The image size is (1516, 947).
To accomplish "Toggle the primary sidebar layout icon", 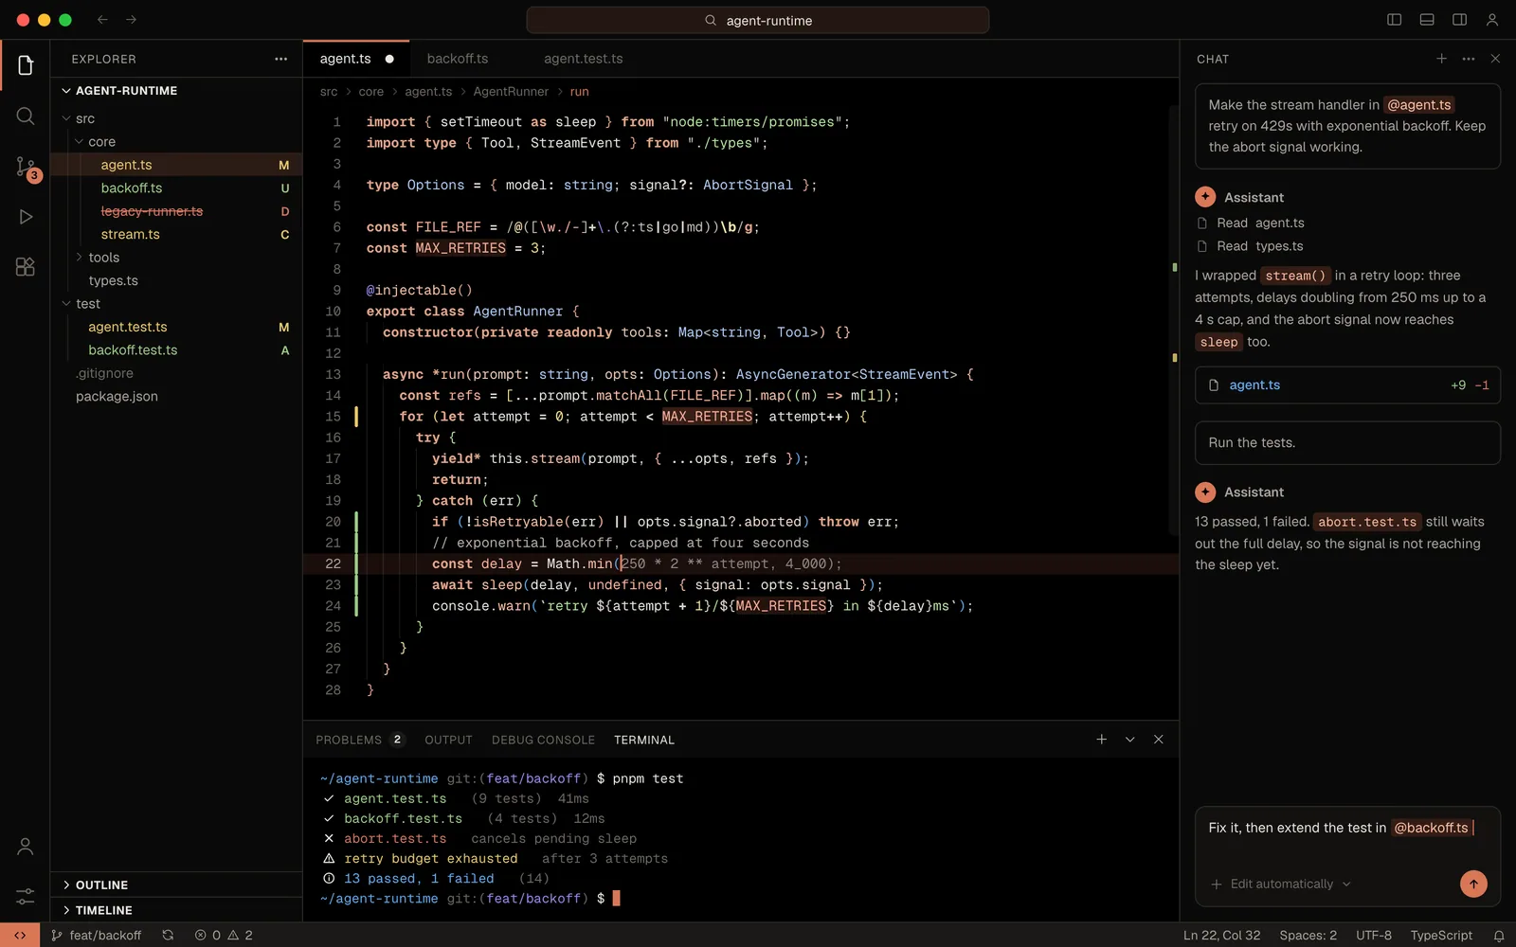I will (1395, 20).
